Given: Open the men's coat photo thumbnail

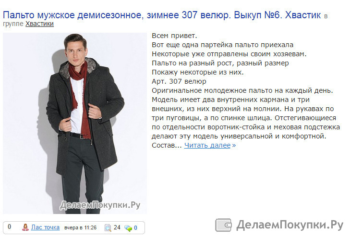Looking at the screenshot, I should point(75,123).
